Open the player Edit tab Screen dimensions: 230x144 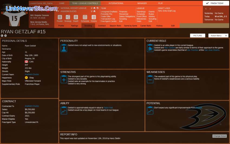tap(173, 26)
